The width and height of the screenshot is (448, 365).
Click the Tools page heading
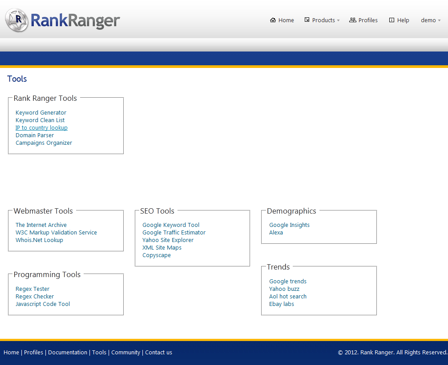[17, 79]
